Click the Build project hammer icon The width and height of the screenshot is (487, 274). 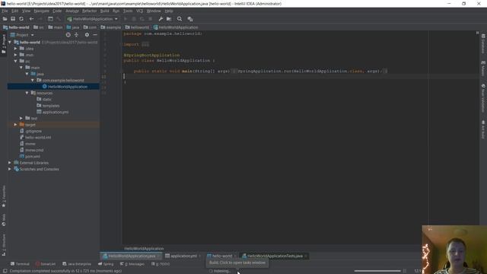coord(59,19)
